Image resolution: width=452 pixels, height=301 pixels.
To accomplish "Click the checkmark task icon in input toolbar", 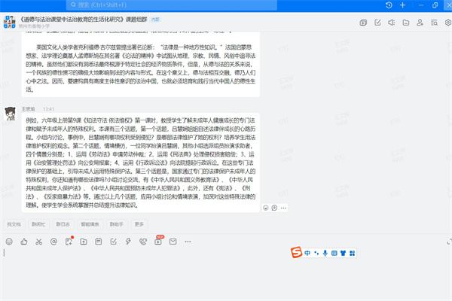I will [113, 242].
